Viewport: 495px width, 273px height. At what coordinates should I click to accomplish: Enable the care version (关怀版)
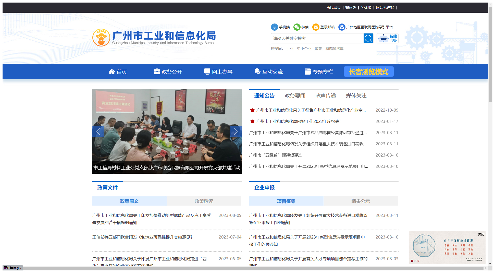coord(366,8)
